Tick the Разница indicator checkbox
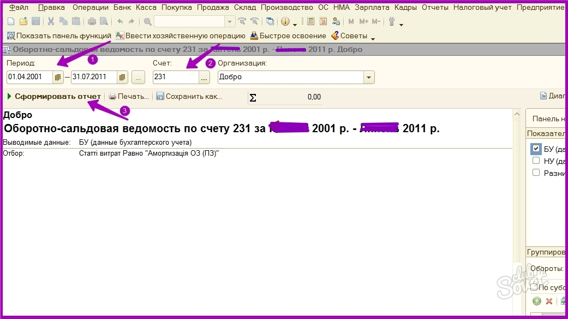This screenshot has height=319, width=568. click(536, 173)
